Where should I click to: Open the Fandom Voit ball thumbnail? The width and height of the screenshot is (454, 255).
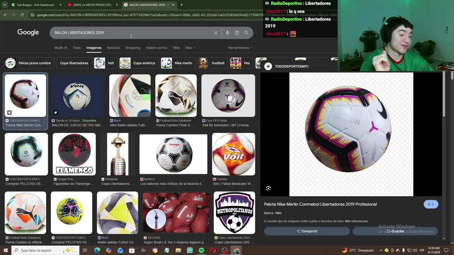tap(233, 154)
